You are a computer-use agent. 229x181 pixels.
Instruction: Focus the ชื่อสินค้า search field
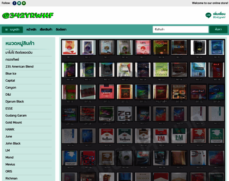pos(180,29)
